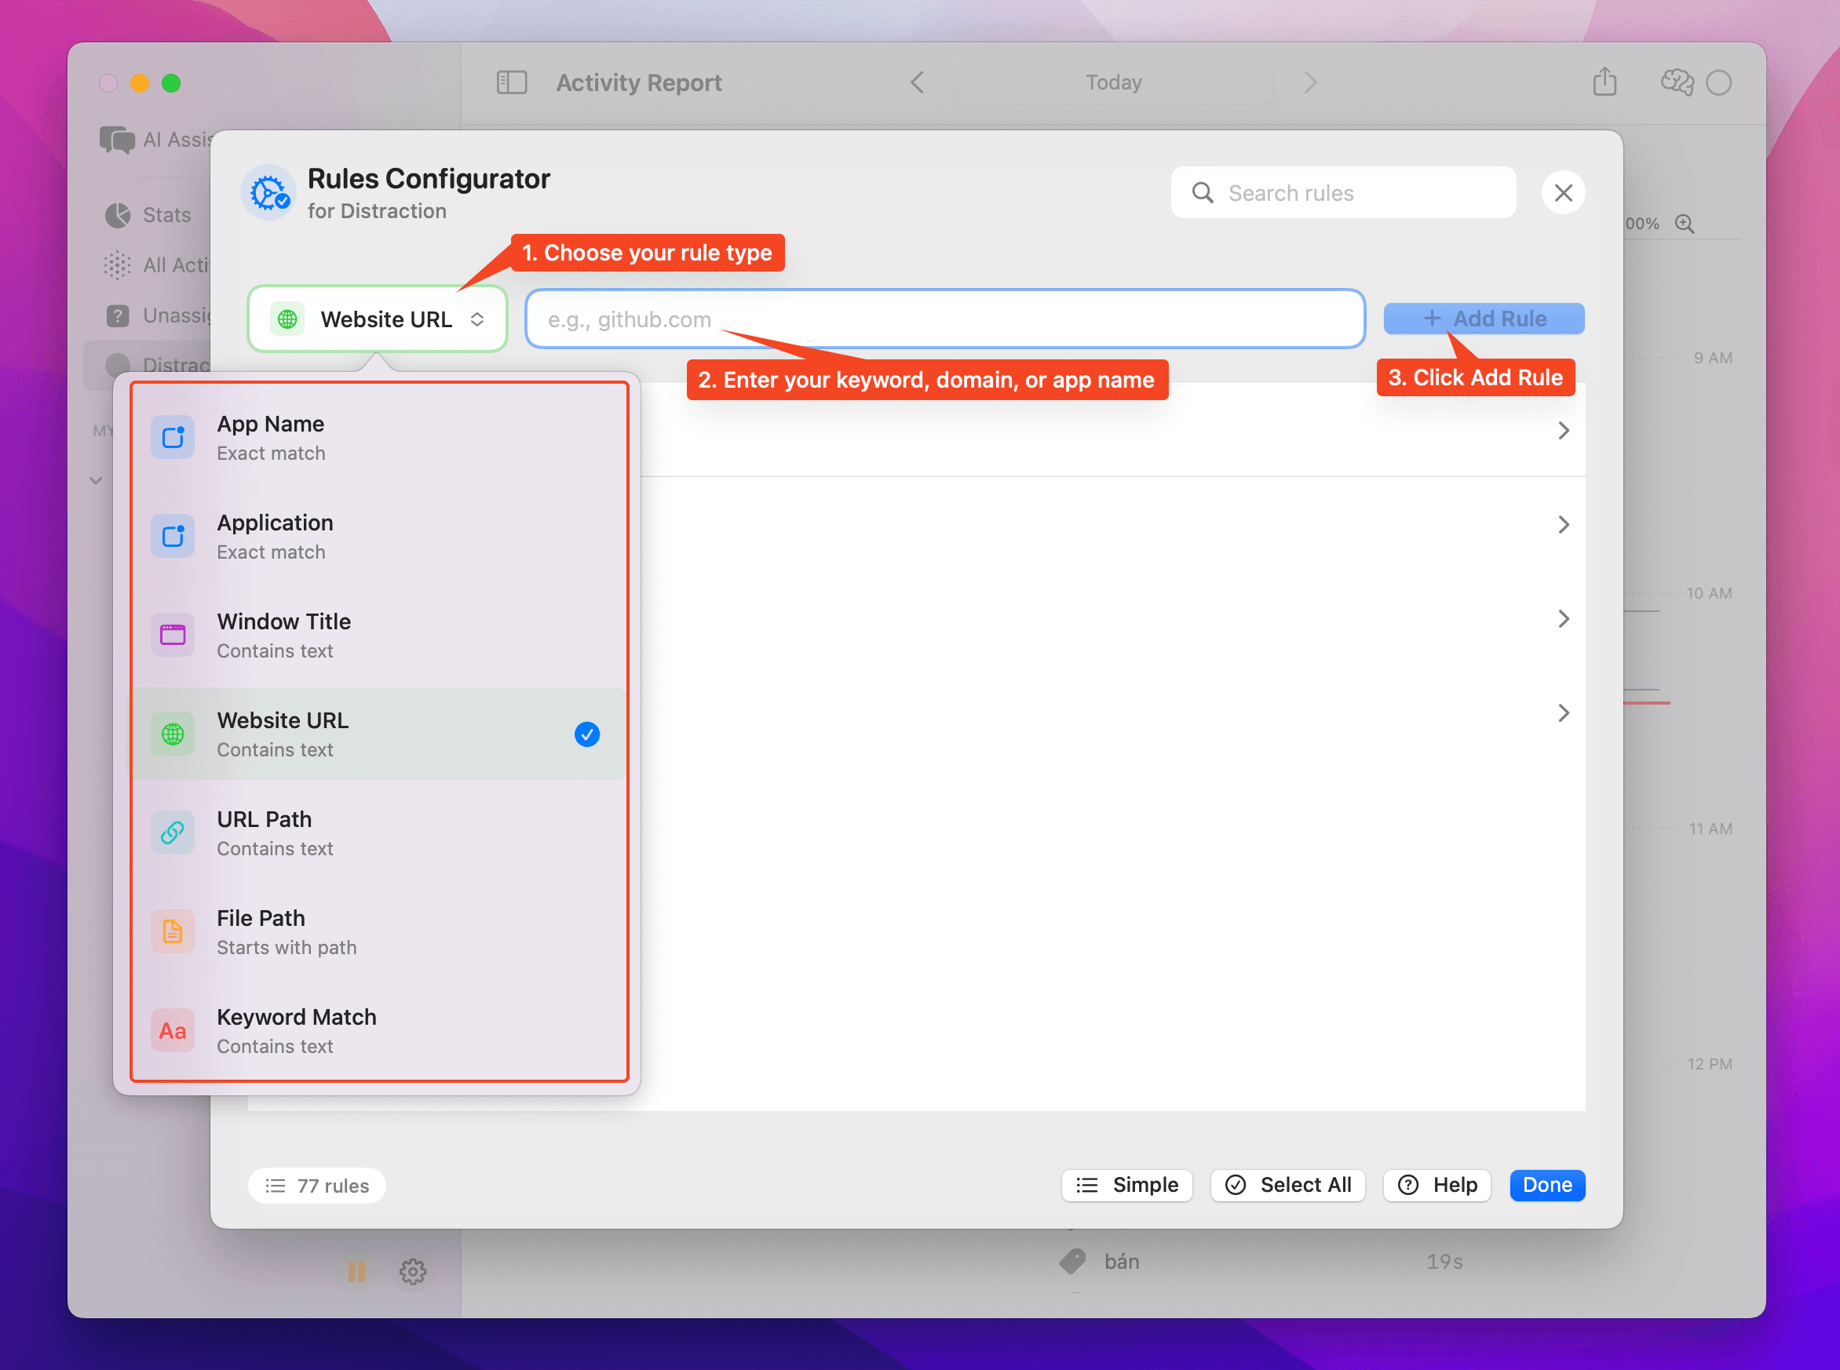Expand the first rule row chevron
Screen dimensions: 1840x1370
(x=1563, y=431)
